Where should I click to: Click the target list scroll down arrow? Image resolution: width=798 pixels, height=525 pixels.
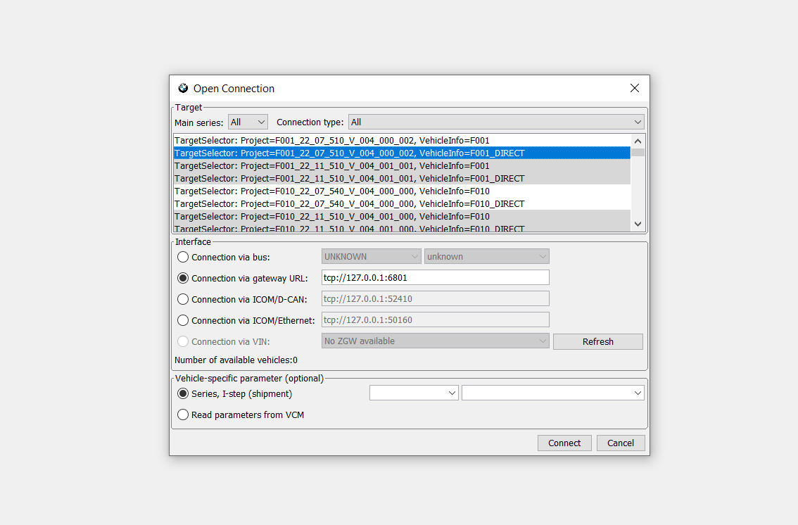point(638,224)
